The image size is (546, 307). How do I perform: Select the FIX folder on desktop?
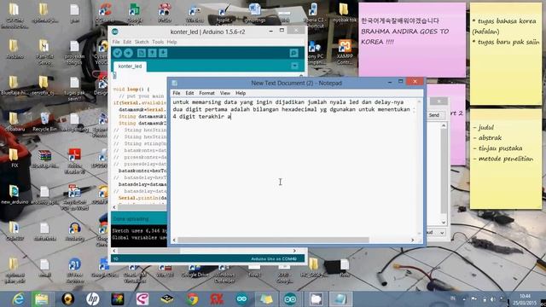(x=14, y=159)
